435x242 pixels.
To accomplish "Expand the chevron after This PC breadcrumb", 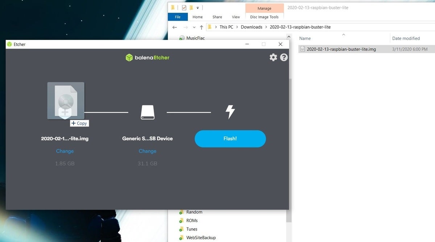I will pos(237,27).
